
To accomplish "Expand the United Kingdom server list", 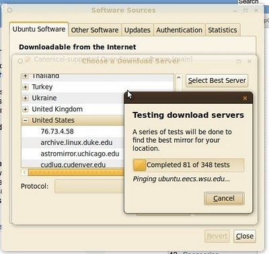I will click(26, 109).
